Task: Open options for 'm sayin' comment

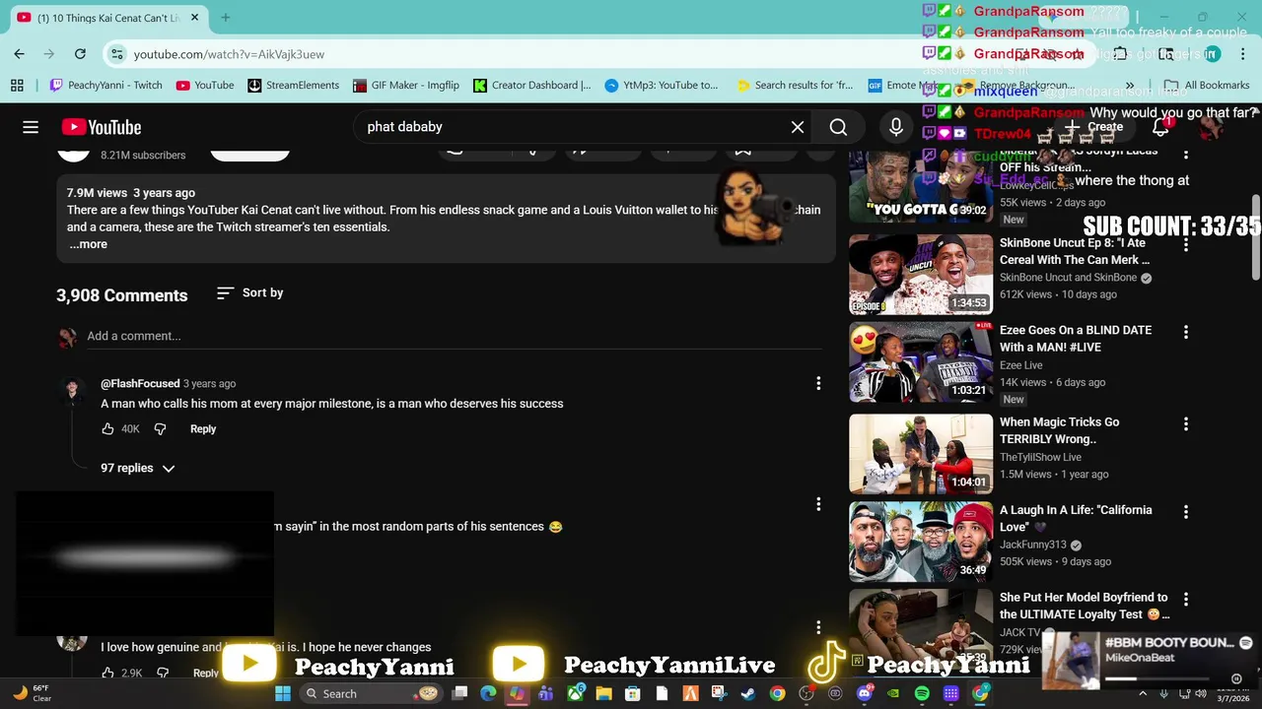Action: (x=818, y=504)
